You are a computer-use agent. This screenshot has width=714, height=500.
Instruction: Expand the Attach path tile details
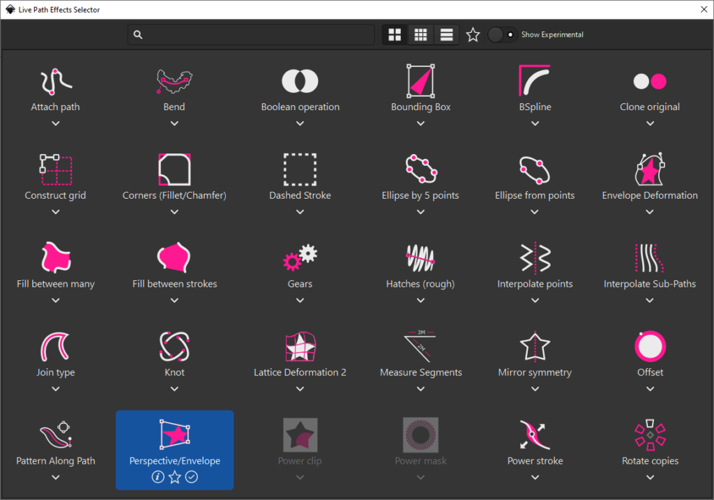click(55, 123)
